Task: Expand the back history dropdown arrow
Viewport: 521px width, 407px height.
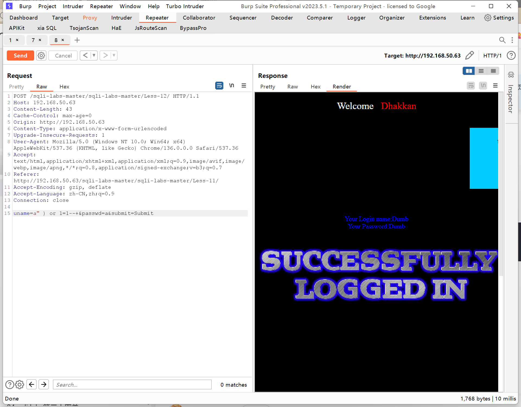Action: point(94,55)
